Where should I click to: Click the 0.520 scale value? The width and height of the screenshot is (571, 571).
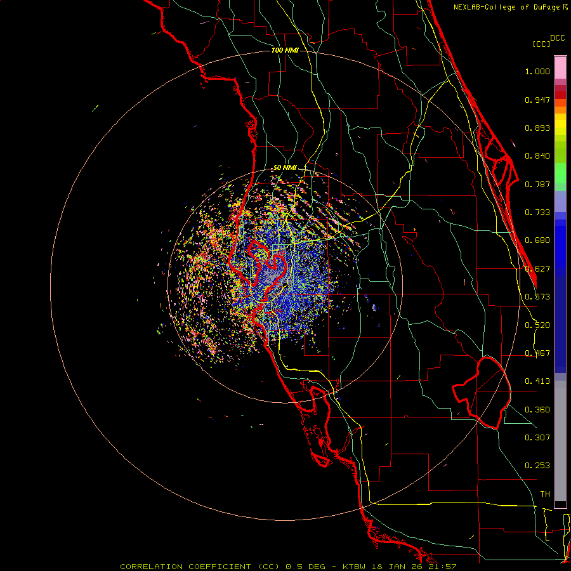click(537, 325)
